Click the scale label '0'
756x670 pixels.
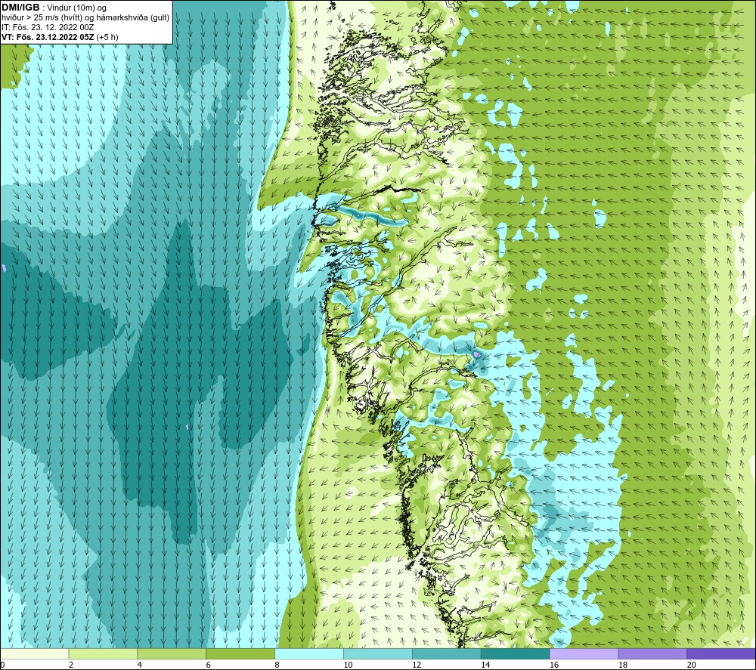[x=2, y=665]
